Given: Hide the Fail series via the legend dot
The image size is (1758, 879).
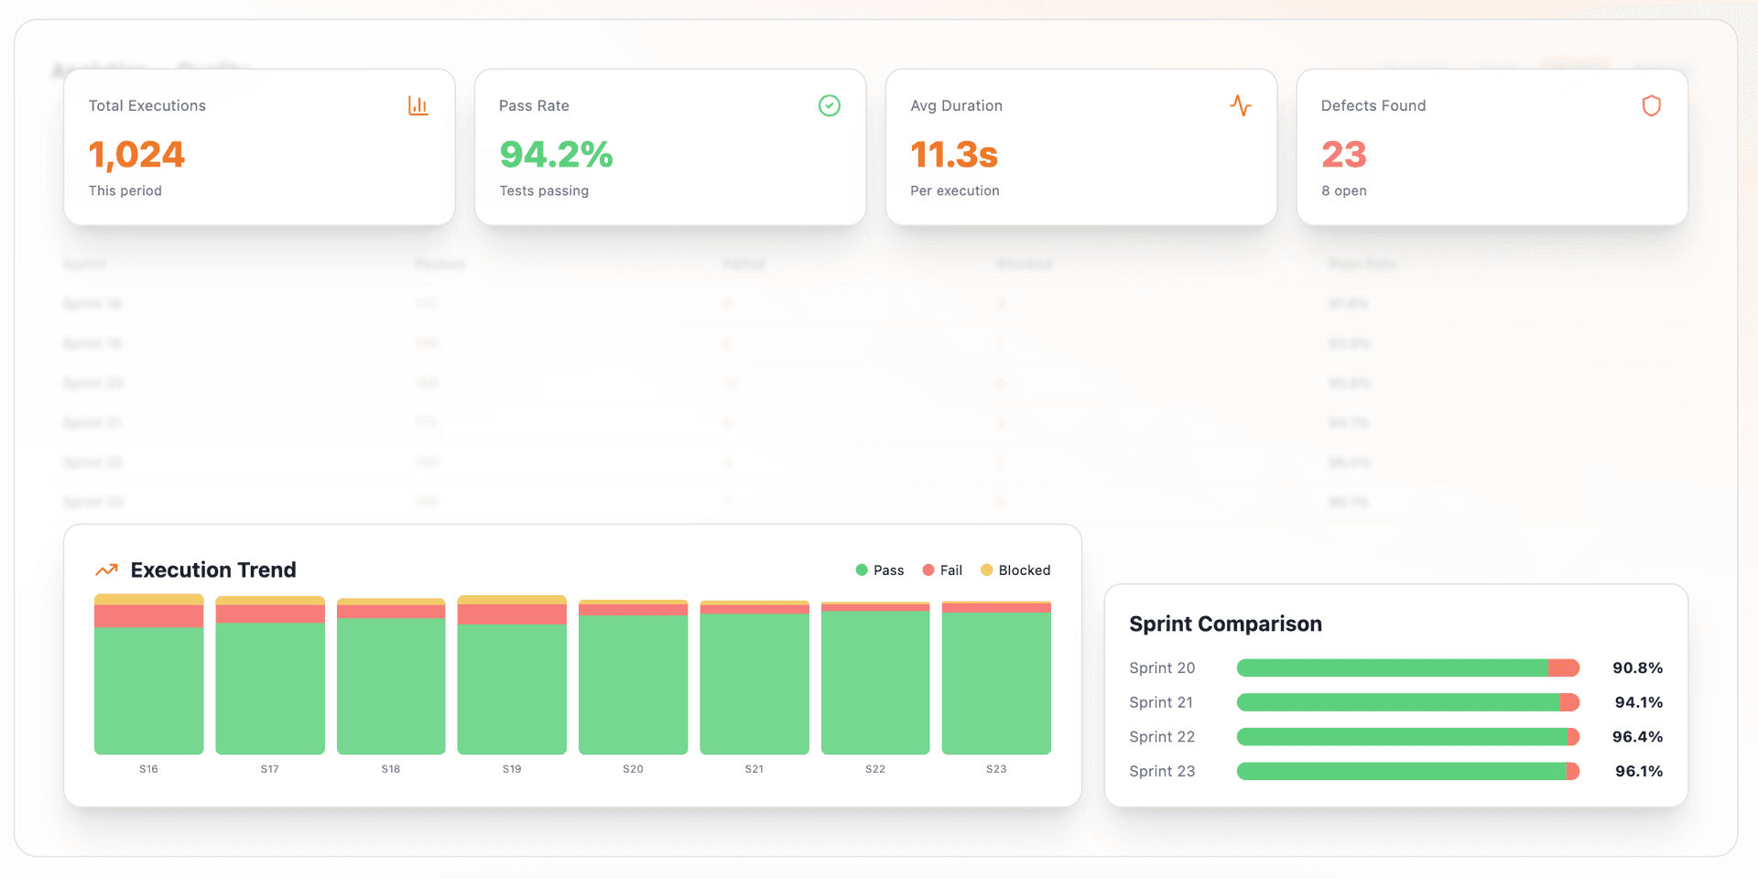Looking at the screenshot, I should (928, 570).
